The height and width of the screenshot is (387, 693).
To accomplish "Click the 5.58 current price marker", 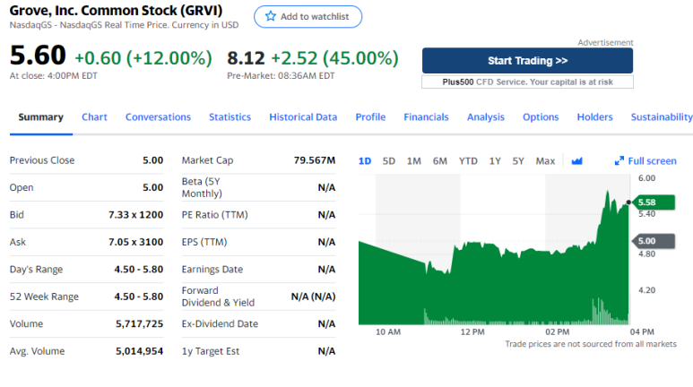I will click(654, 202).
